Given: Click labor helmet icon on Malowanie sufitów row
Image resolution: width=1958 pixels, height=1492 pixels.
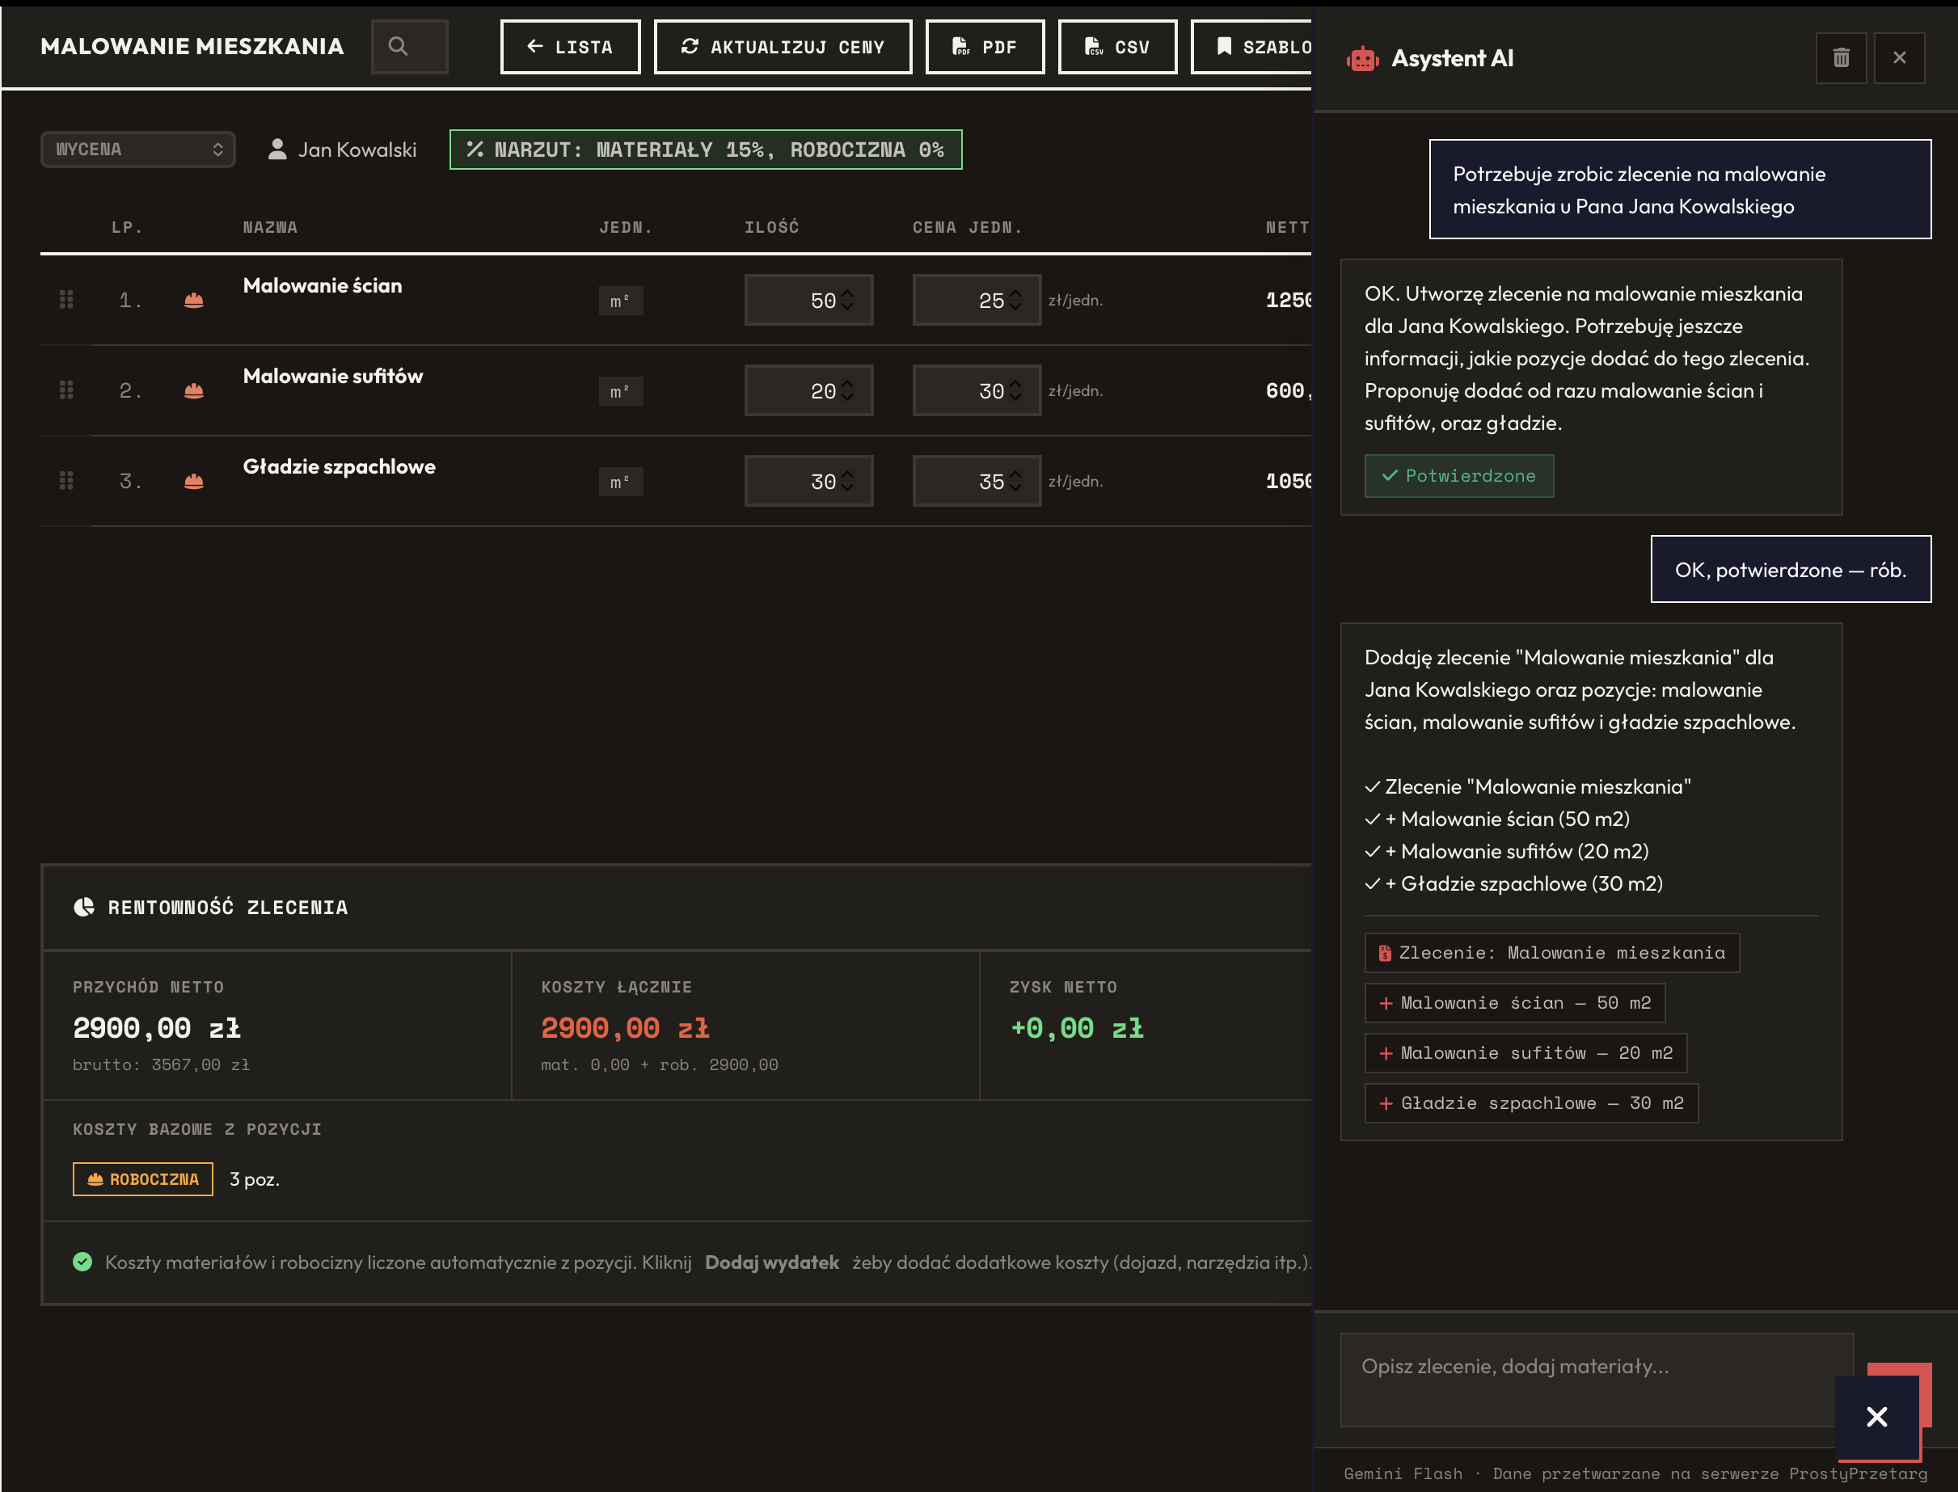Looking at the screenshot, I should pyautogui.click(x=194, y=390).
